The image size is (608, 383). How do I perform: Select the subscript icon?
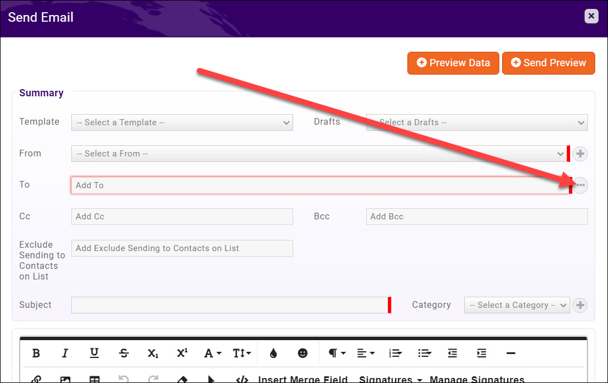153,353
